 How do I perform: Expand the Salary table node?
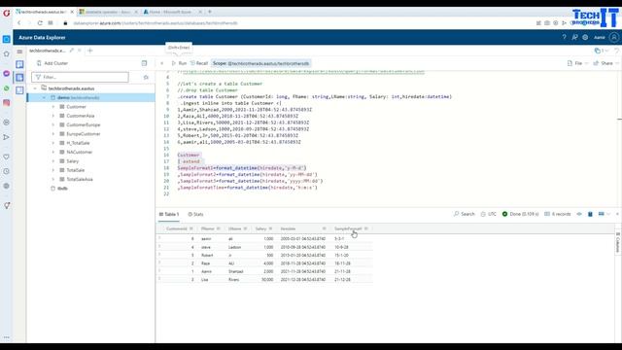tap(53, 161)
